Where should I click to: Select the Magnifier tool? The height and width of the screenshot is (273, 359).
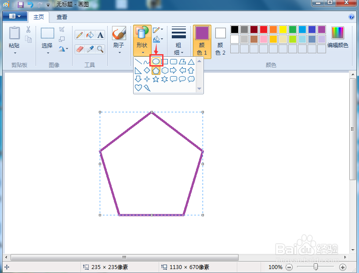[x=100, y=49]
